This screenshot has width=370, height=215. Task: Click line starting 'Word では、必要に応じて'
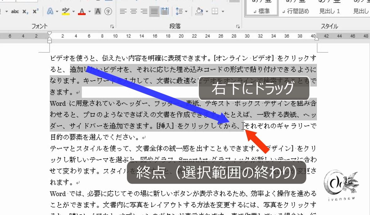[x=183, y=194]
